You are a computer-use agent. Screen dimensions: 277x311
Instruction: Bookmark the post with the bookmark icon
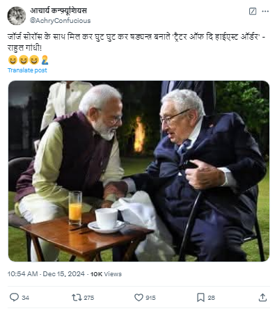click(x=200, y=298)
